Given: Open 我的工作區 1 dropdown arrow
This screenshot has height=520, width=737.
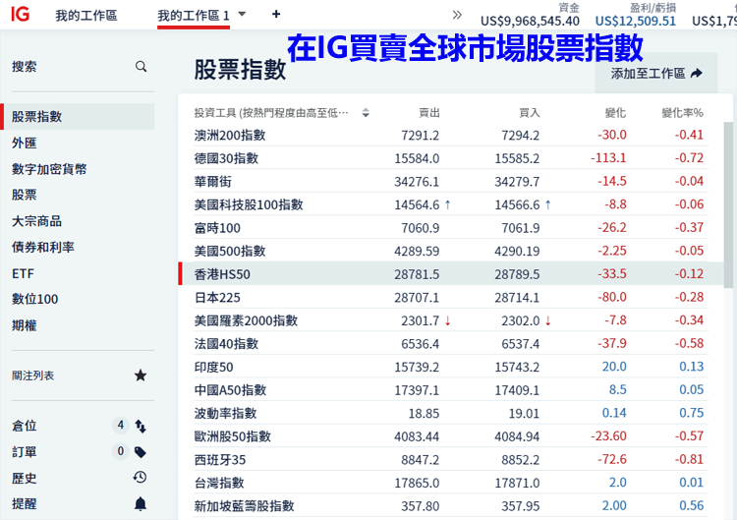Looking at the screenshot, I should click(242, 14).
